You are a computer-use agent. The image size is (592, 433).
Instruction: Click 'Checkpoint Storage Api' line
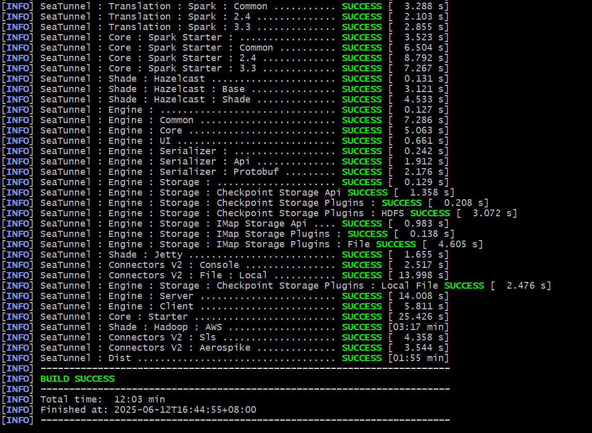pos(228,192)
